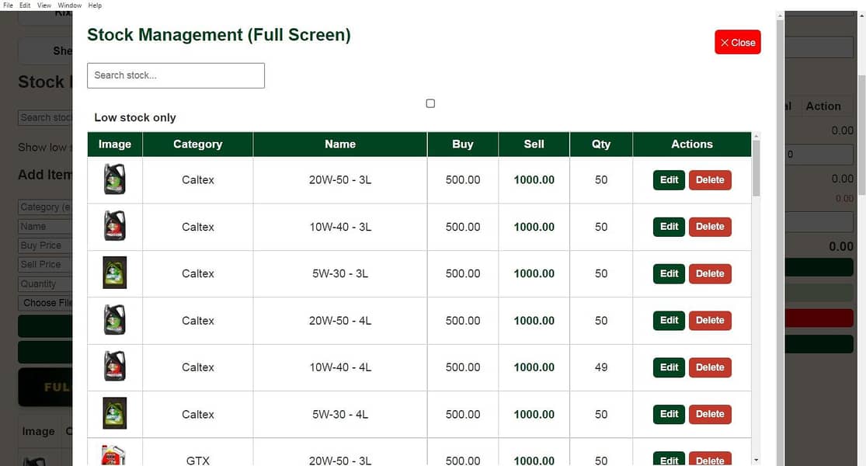The image size is (866, 466).
Task: Click the Image column header
Action: click(x=115, y=144)
